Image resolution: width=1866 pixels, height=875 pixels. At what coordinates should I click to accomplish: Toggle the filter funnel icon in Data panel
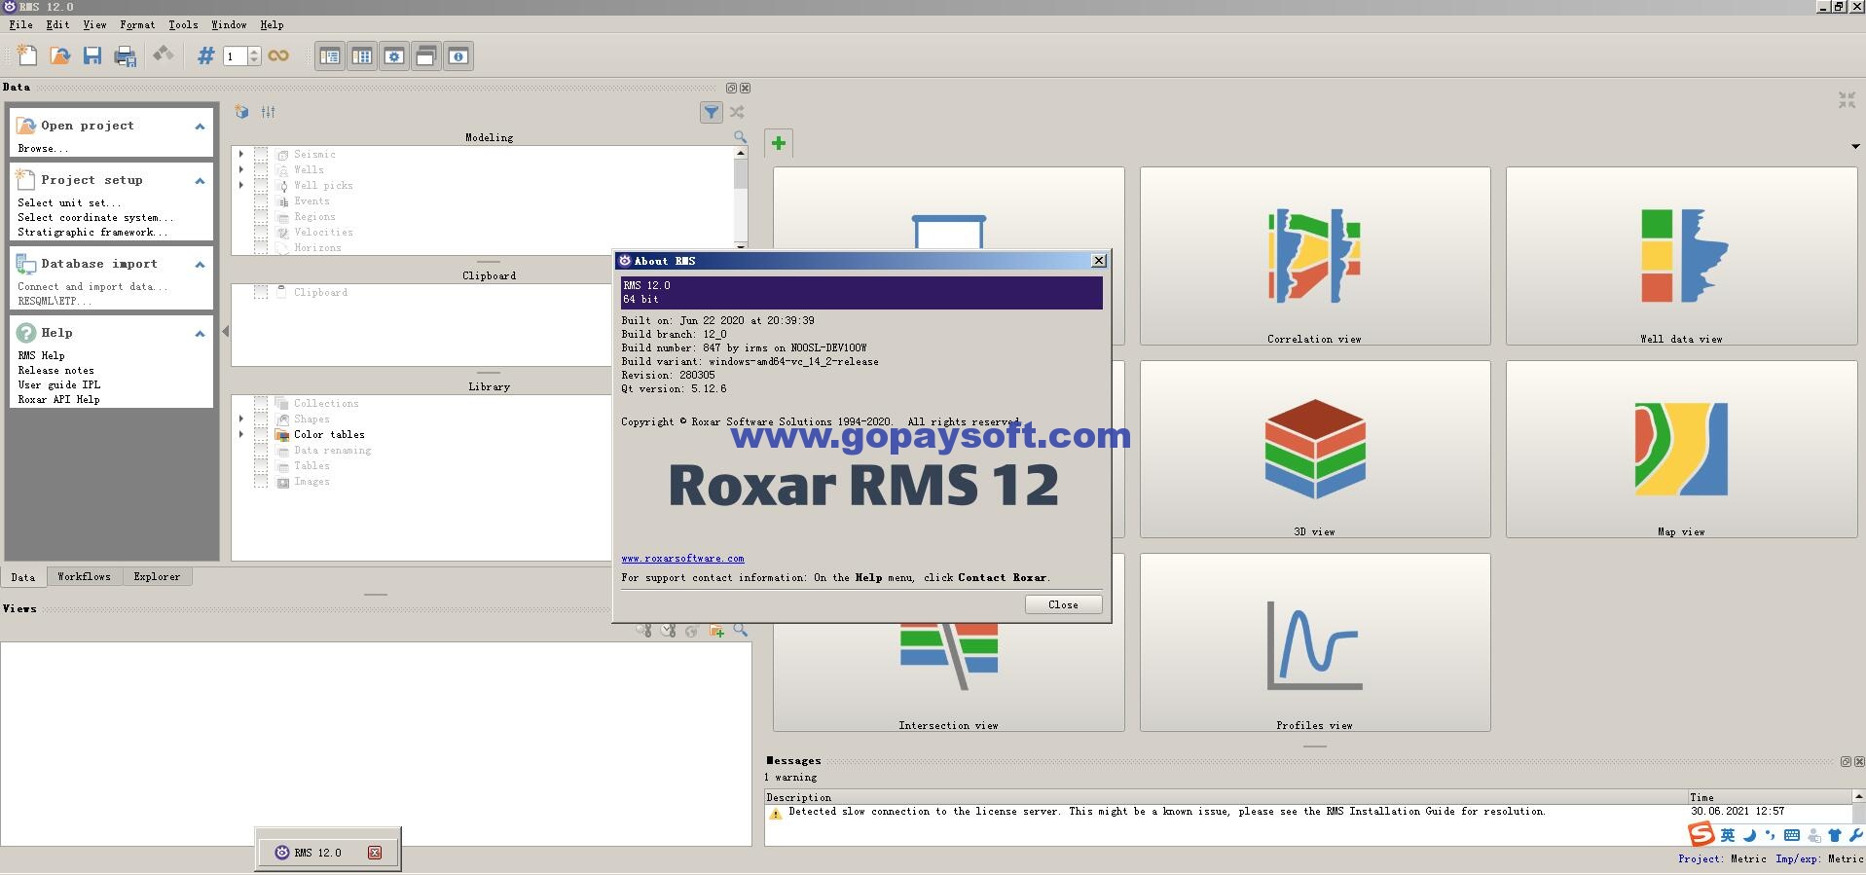[x=712, y=112]
